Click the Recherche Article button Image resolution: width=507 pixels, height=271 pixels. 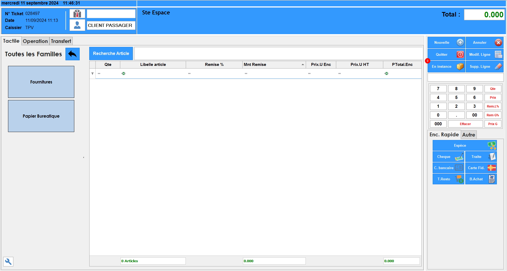pos(111,53)
